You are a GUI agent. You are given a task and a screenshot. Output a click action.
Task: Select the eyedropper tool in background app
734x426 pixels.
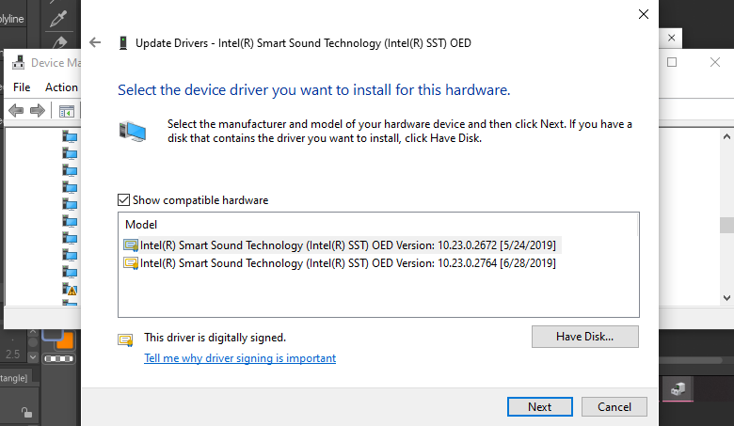61,17
